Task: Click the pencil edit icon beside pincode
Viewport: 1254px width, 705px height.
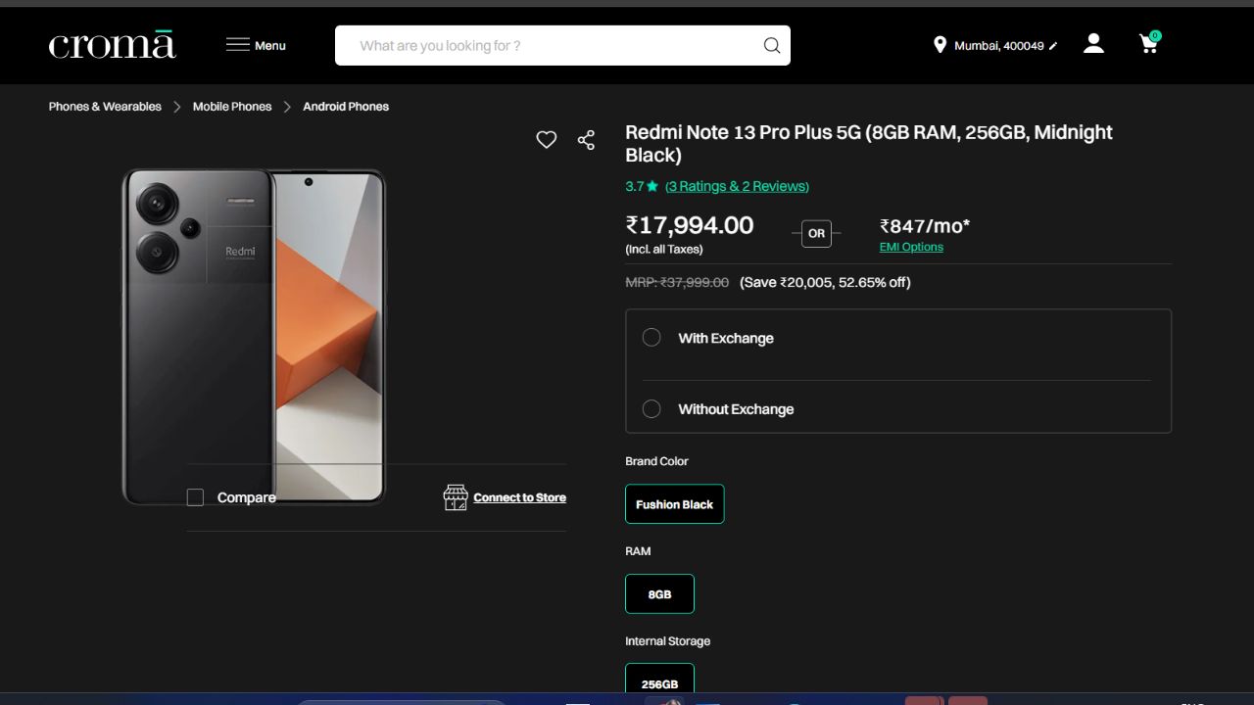Action: click(1053, 46)
